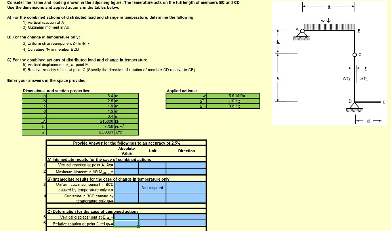This screenshot has width=391, height=231.
Task: Click the Absolute Value cell for vertical reaction Ax
Action: coord(126,165)
